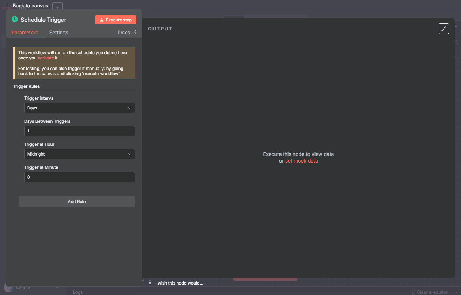
Task: Select the Parameters tab
Action: pos(25,33)
